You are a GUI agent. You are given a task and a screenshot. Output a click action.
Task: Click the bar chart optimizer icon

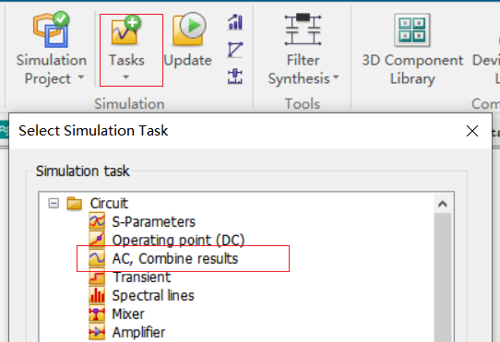(235, 22)
